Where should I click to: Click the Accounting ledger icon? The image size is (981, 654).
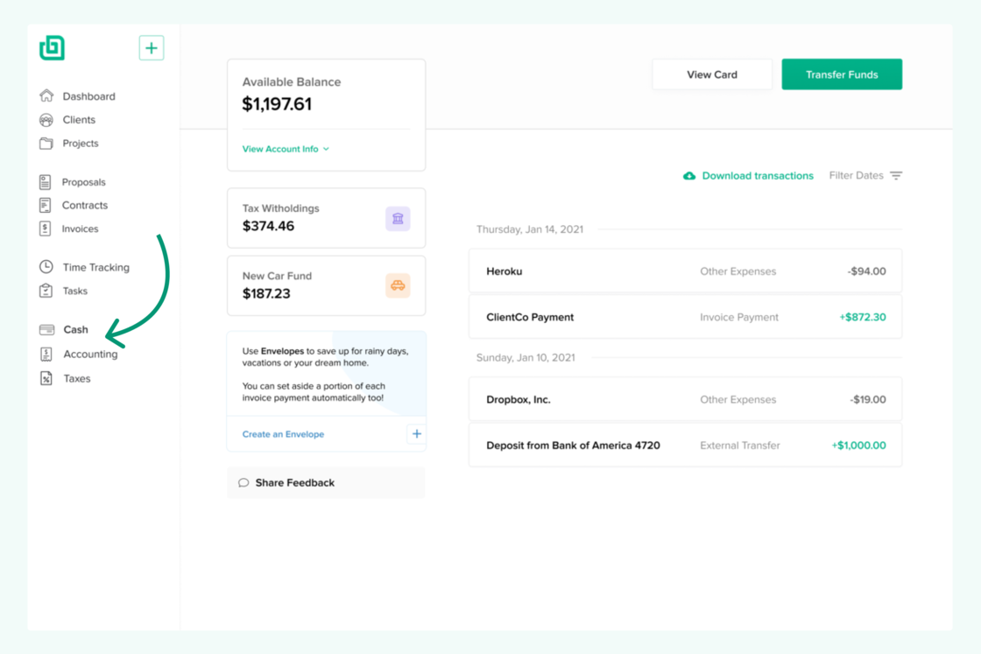46,354
